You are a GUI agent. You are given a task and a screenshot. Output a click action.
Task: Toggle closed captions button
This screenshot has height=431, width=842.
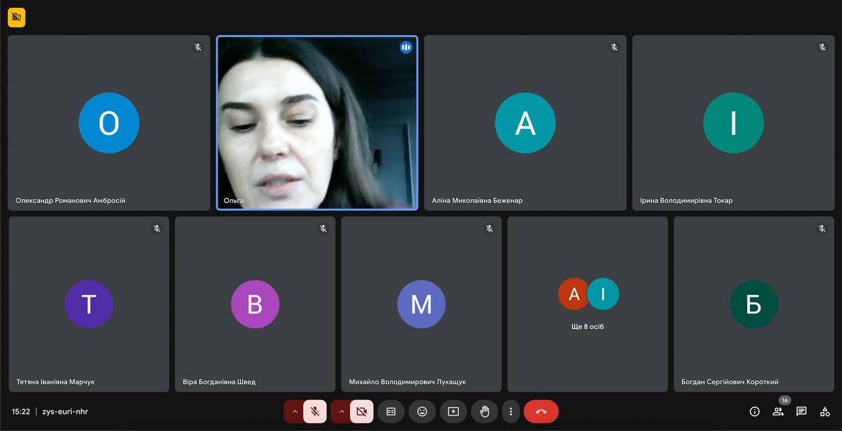click(391, 411)
